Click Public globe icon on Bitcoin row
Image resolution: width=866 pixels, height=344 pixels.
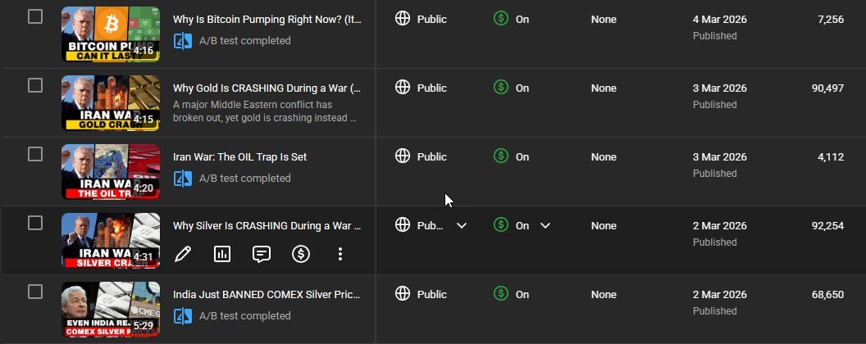[403, 19]
